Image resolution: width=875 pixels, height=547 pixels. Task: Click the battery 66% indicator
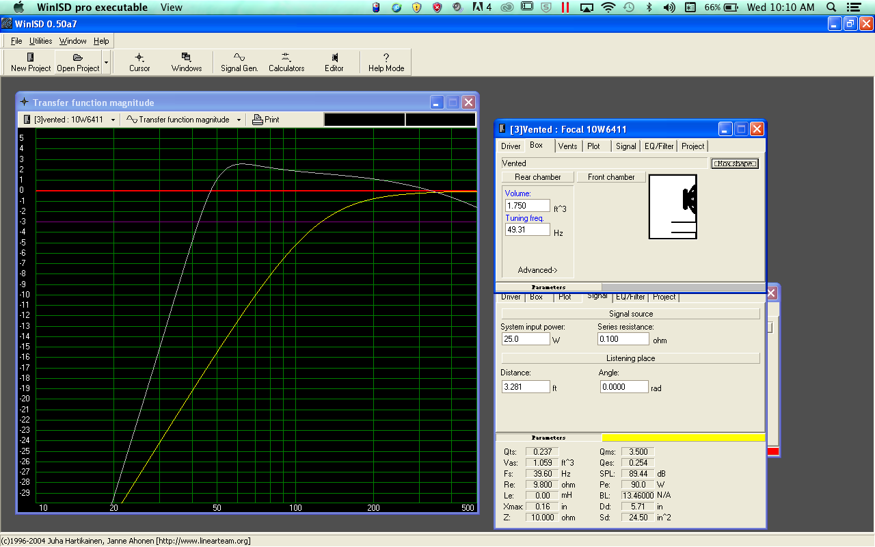coord(721,8)
